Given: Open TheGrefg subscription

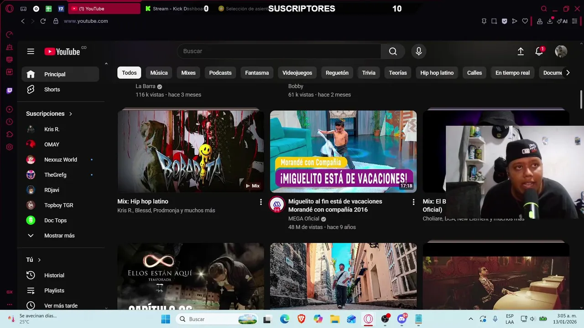Looking at the screenshot, I should click(60, 175).
